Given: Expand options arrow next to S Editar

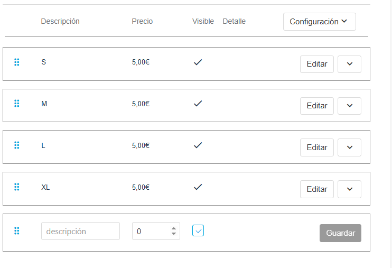Looking at the screenshot, I should coord(349,64).
